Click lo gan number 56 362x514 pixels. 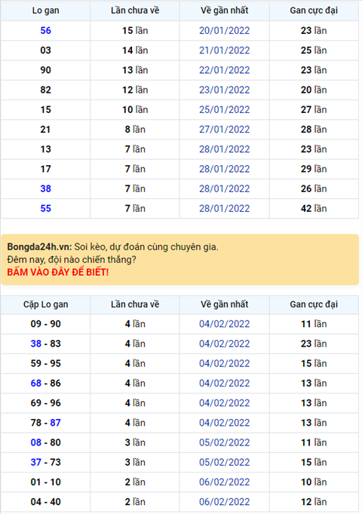point(45,30)
